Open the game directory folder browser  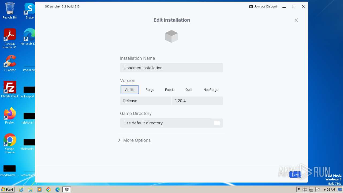[217, 123]
